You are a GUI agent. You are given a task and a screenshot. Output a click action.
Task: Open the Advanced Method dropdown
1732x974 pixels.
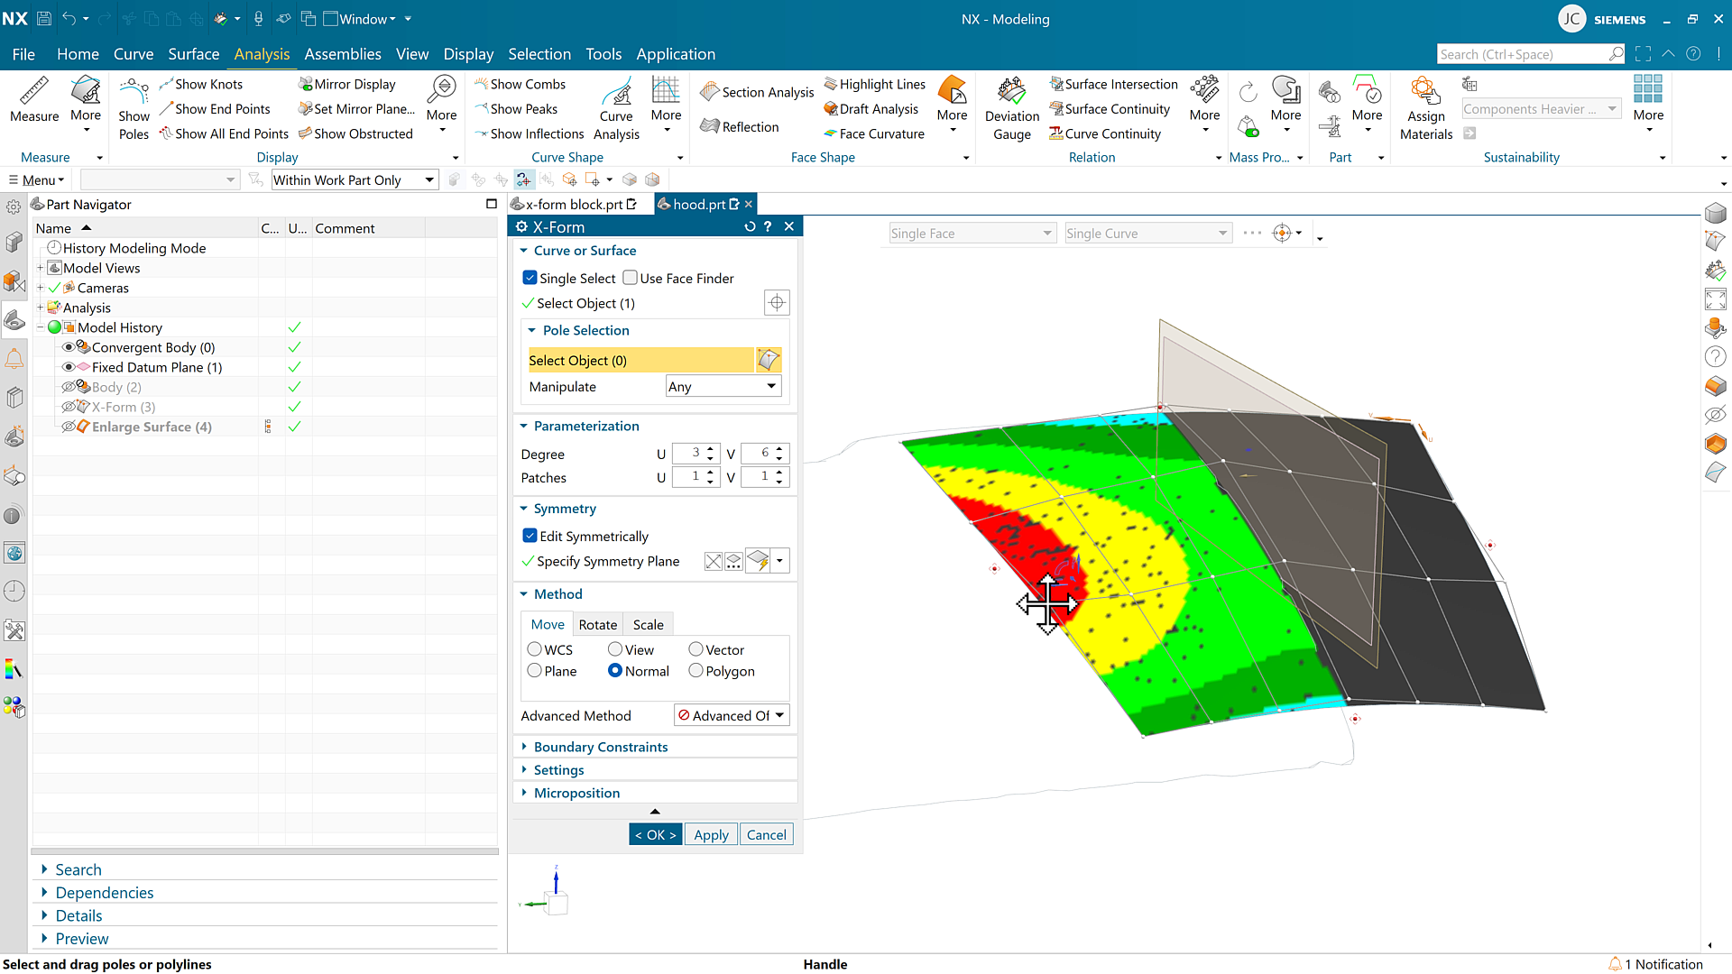(732, 715)
